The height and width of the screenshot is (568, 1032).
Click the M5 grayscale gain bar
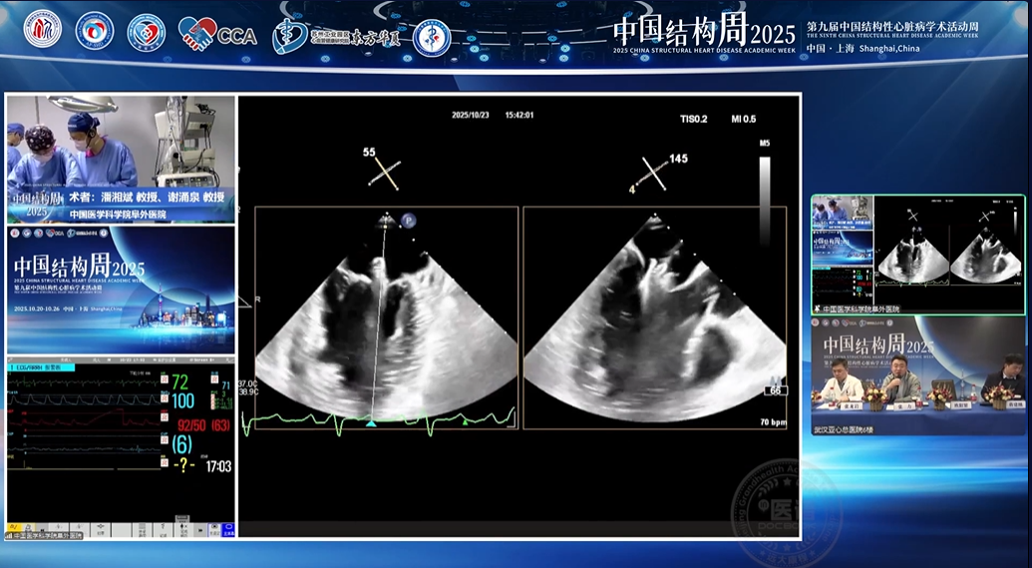point(765,197)
